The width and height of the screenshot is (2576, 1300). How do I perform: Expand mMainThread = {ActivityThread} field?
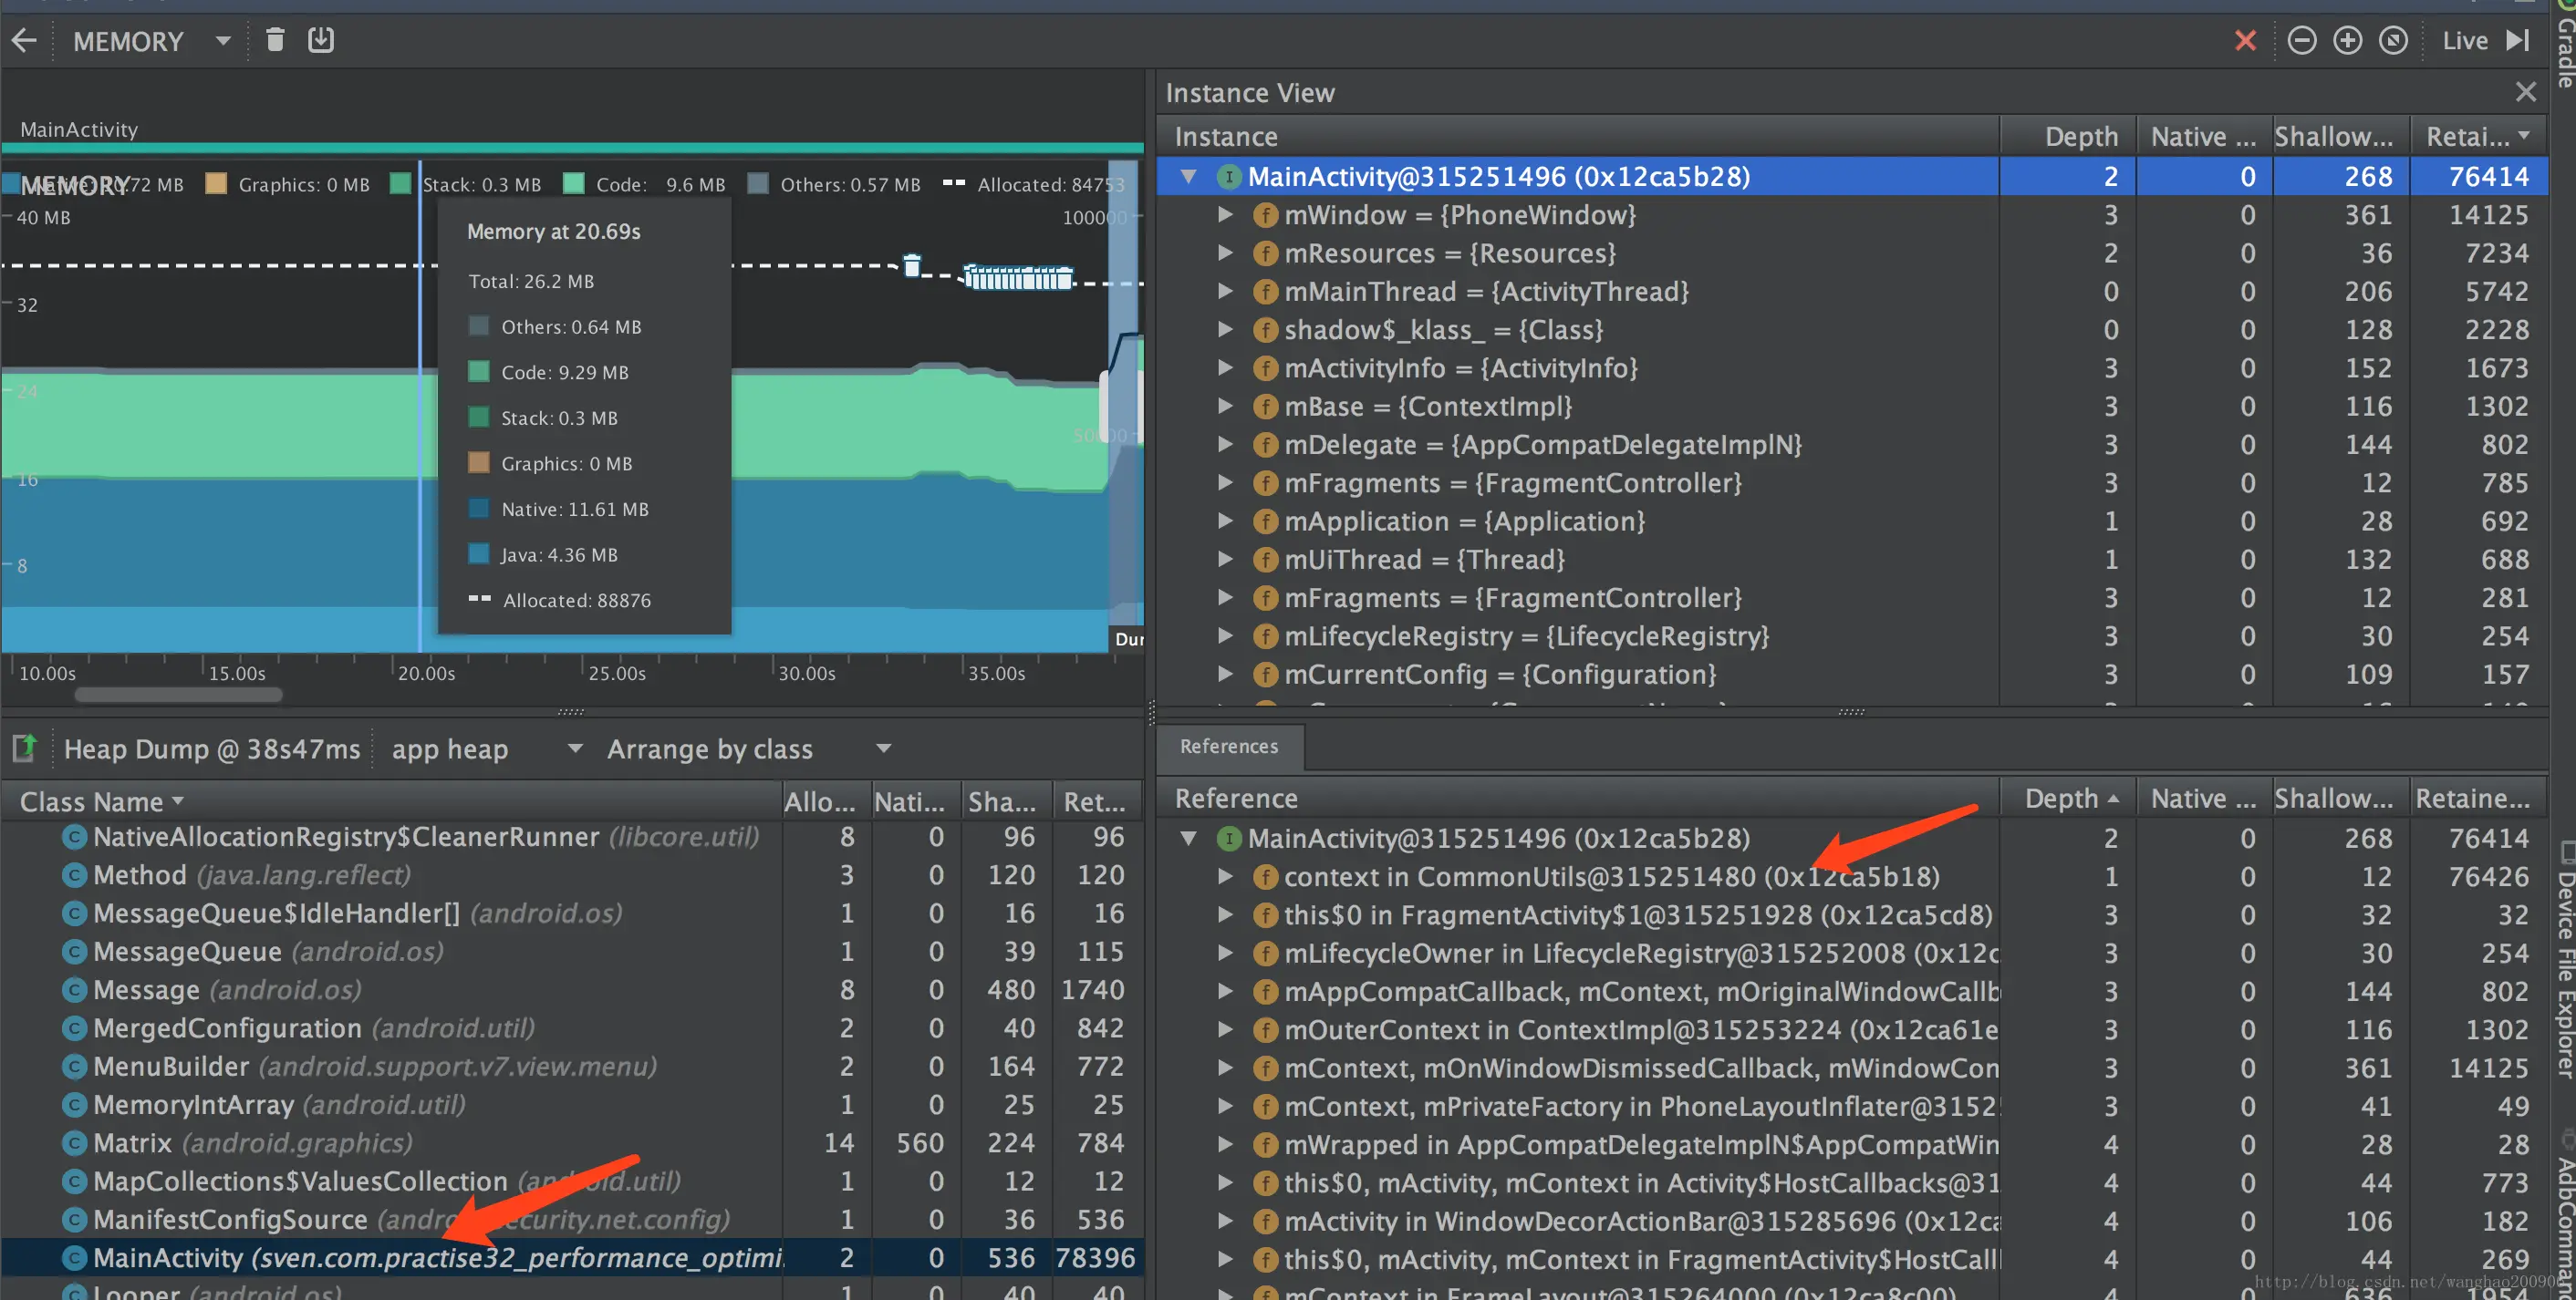point(1224,291)
